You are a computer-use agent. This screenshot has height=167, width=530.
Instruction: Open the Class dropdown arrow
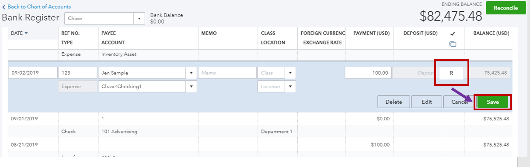pyautogui.click(x=290, y=73)
